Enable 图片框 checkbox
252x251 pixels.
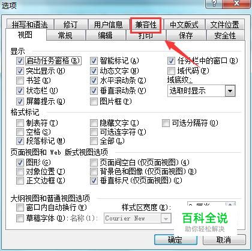point(94,101)
